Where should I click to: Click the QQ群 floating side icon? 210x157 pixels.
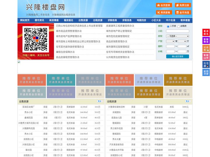(206, 65)
